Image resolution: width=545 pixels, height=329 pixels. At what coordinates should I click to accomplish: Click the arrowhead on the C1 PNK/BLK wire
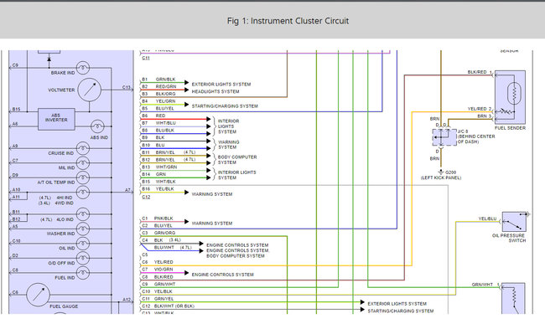(x=187, y=221)
